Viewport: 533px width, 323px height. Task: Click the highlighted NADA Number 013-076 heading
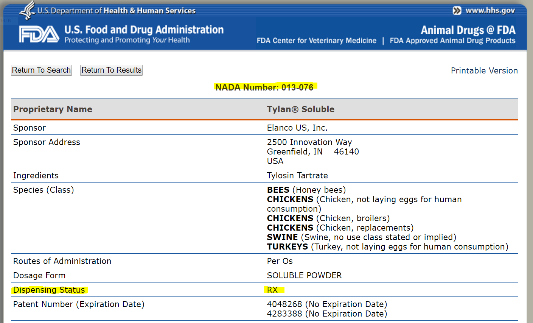pyautogui.click(x=264, y=87)
